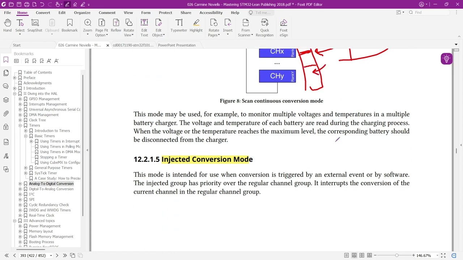Open the Layers panel in left sidebar

click(x=6, y=100)
